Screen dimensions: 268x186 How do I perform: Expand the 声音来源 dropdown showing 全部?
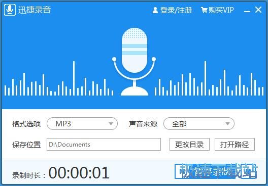[x=199, y=124]
